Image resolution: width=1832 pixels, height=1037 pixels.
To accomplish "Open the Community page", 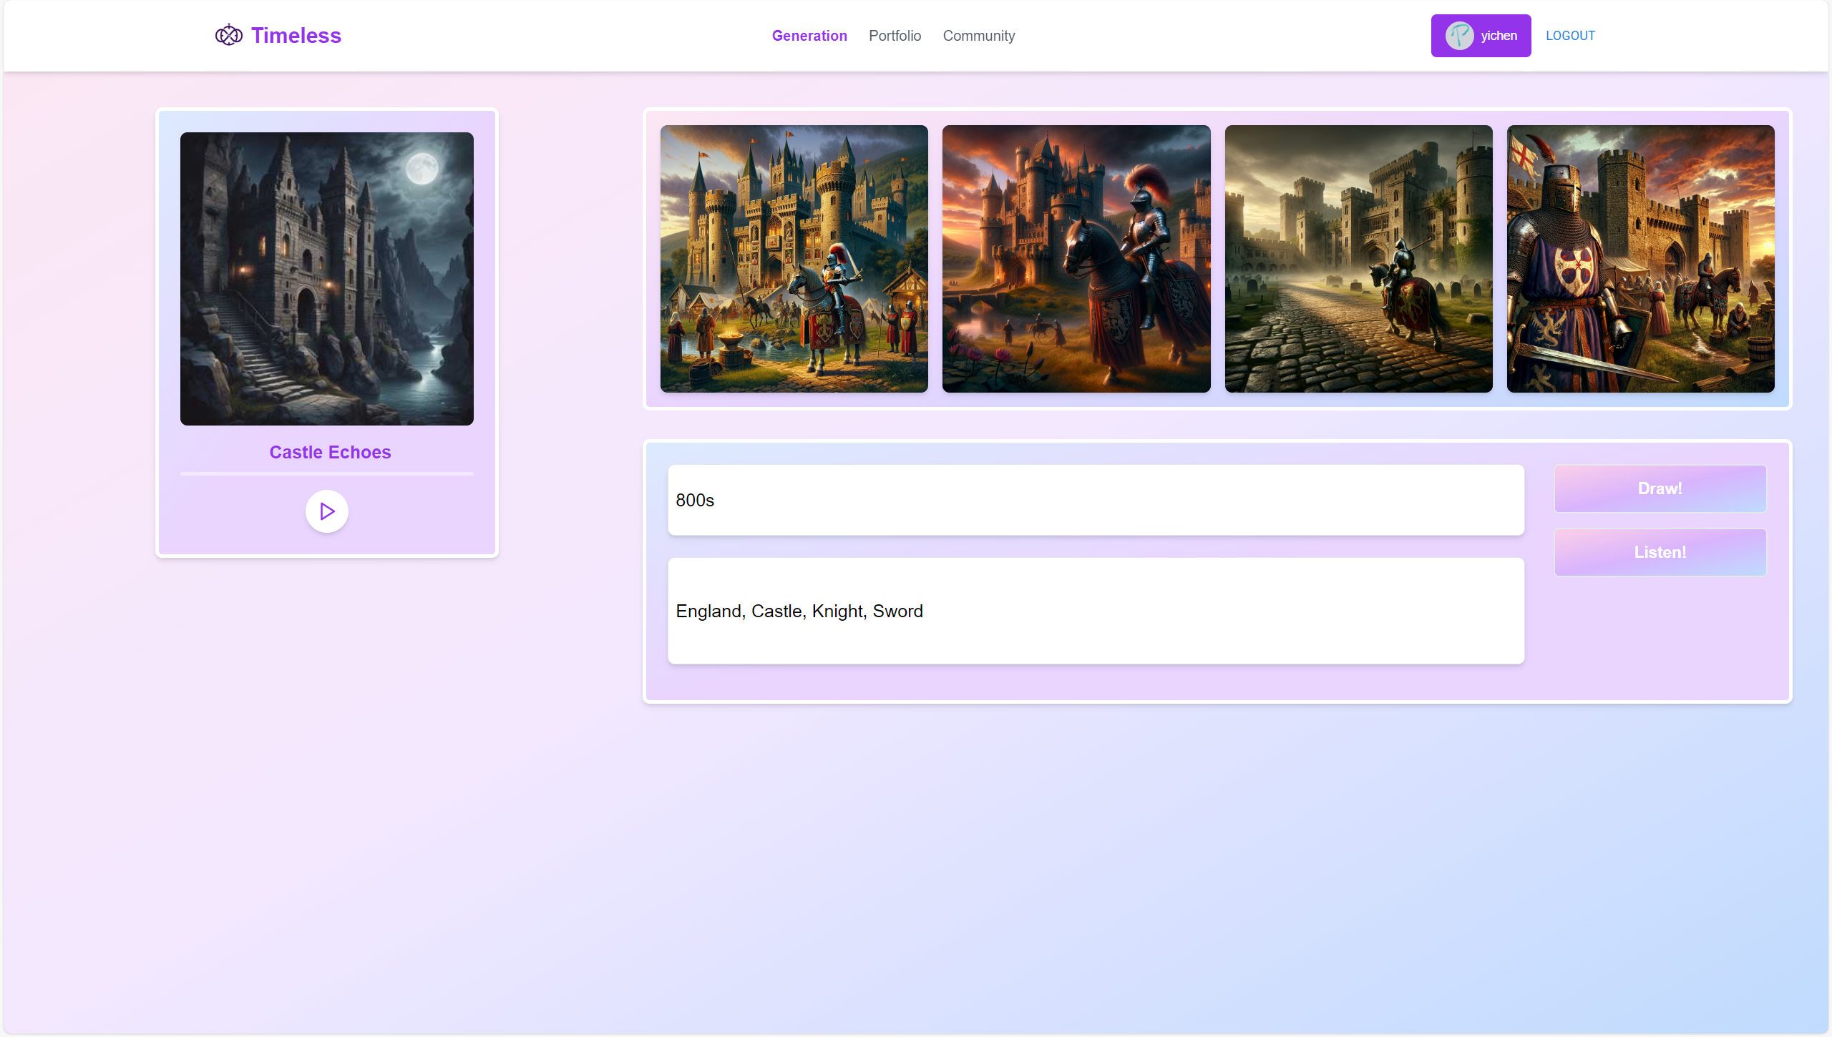I will click(x=978, y=36).
